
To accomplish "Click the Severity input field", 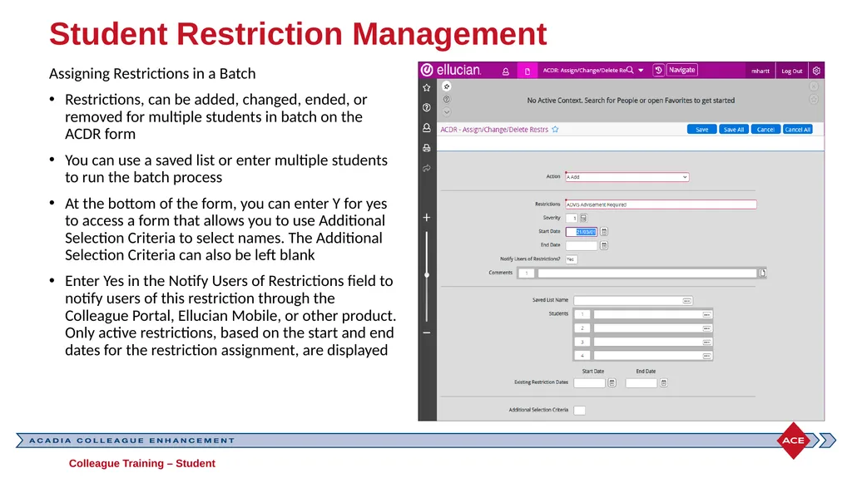I will 572,219.
